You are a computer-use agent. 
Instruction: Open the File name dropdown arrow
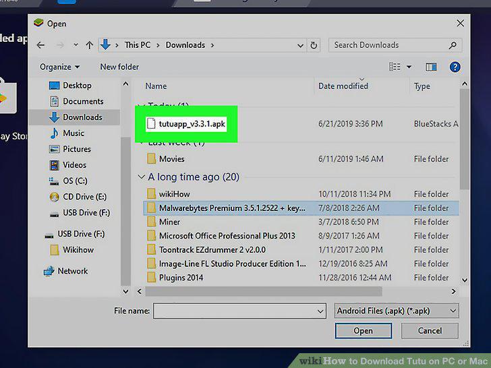(320, 311)
